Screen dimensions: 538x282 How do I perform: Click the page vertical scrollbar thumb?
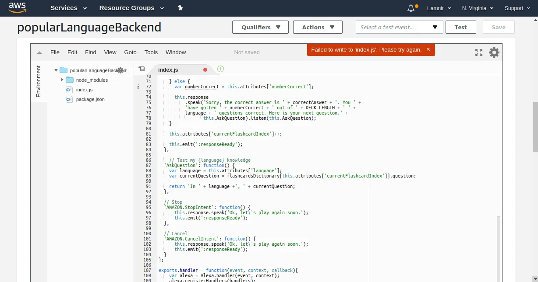[x=535, y=127]
